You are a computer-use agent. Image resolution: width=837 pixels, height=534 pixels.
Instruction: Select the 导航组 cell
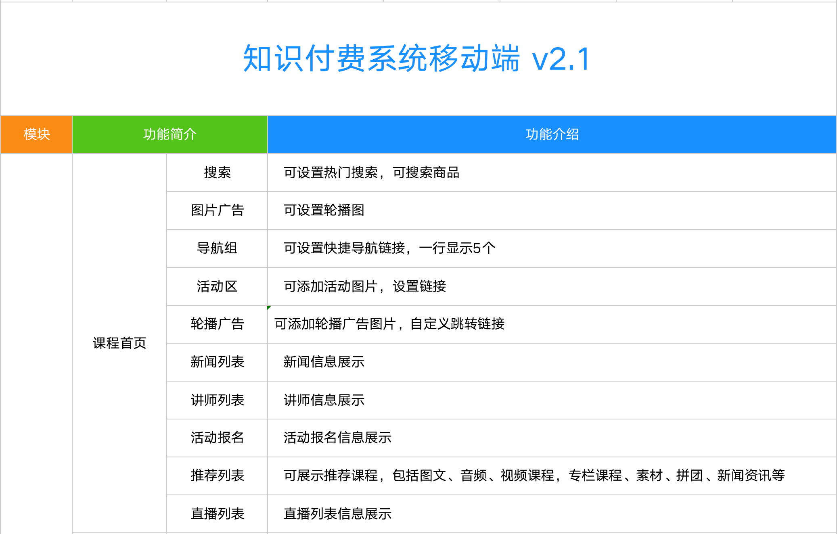[x=217, y=248]
